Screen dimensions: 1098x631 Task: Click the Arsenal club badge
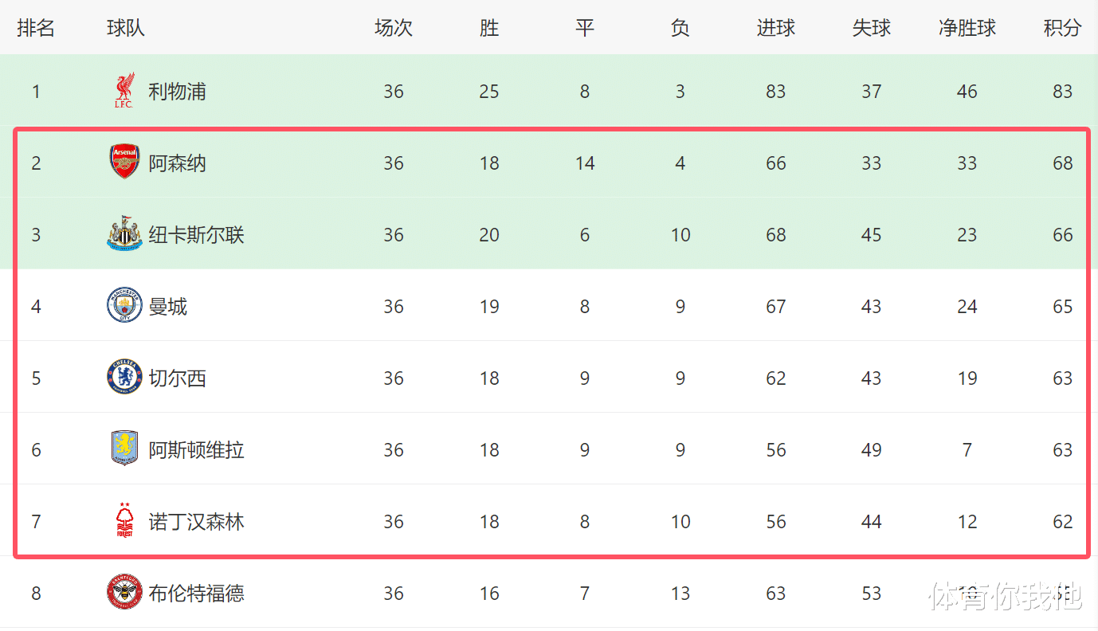[x=124, y=163]
